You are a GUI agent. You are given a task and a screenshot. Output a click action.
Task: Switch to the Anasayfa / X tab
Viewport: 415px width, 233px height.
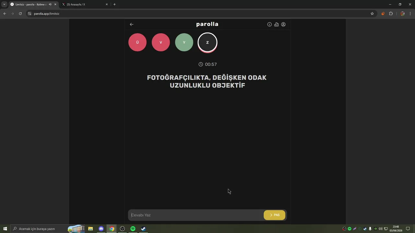pos(85,5)
